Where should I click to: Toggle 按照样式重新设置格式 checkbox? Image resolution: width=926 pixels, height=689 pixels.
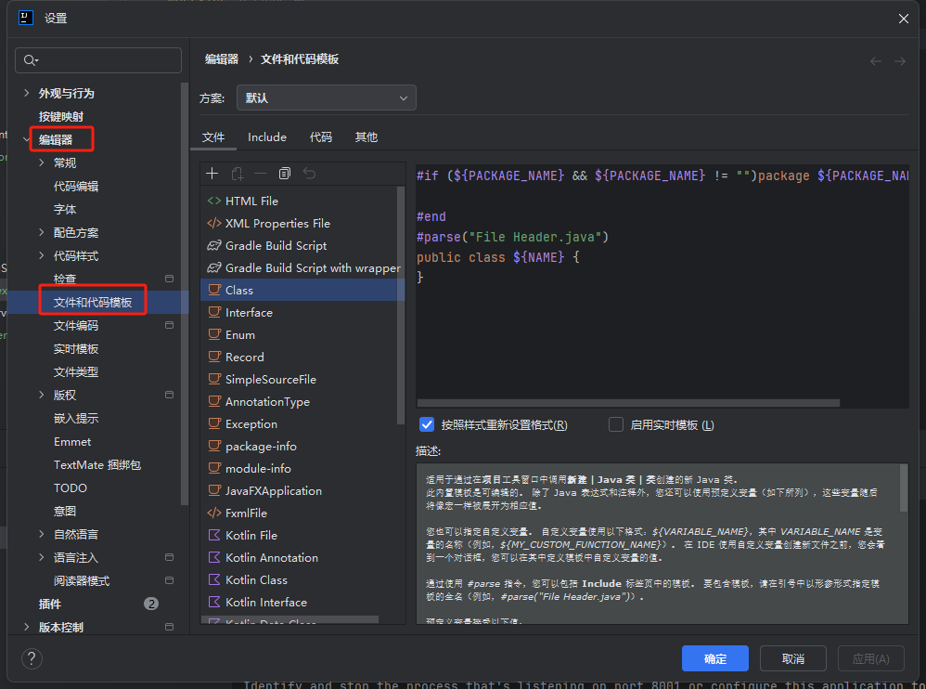click(x=427, y=425)
